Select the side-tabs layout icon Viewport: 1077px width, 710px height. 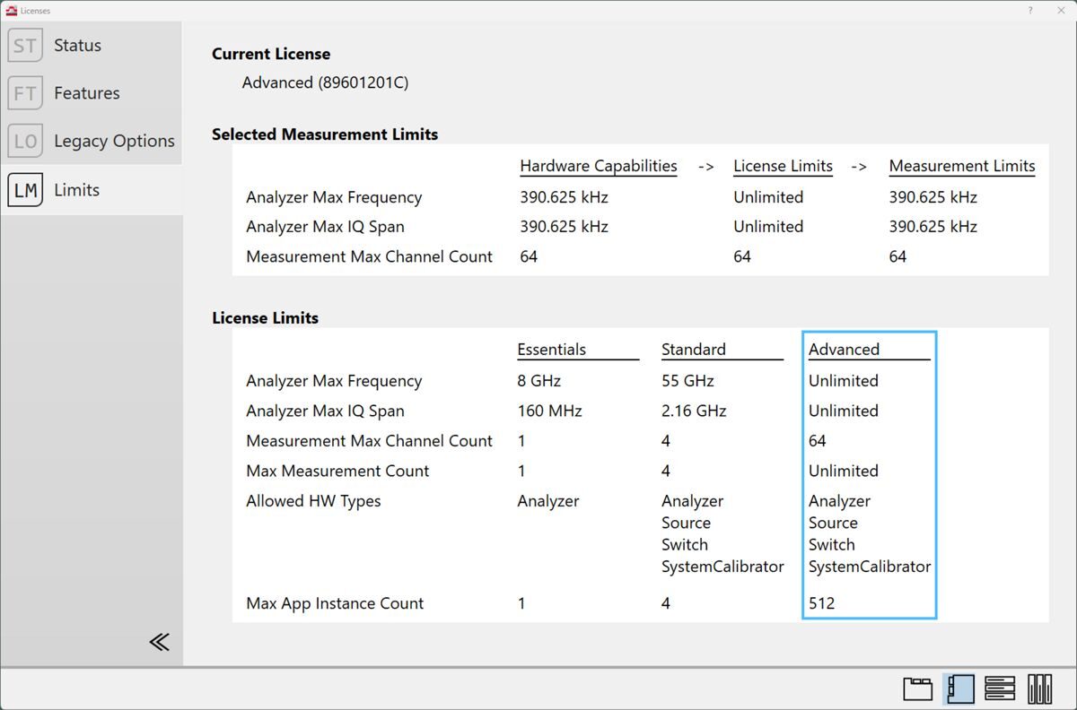[959, 688]
